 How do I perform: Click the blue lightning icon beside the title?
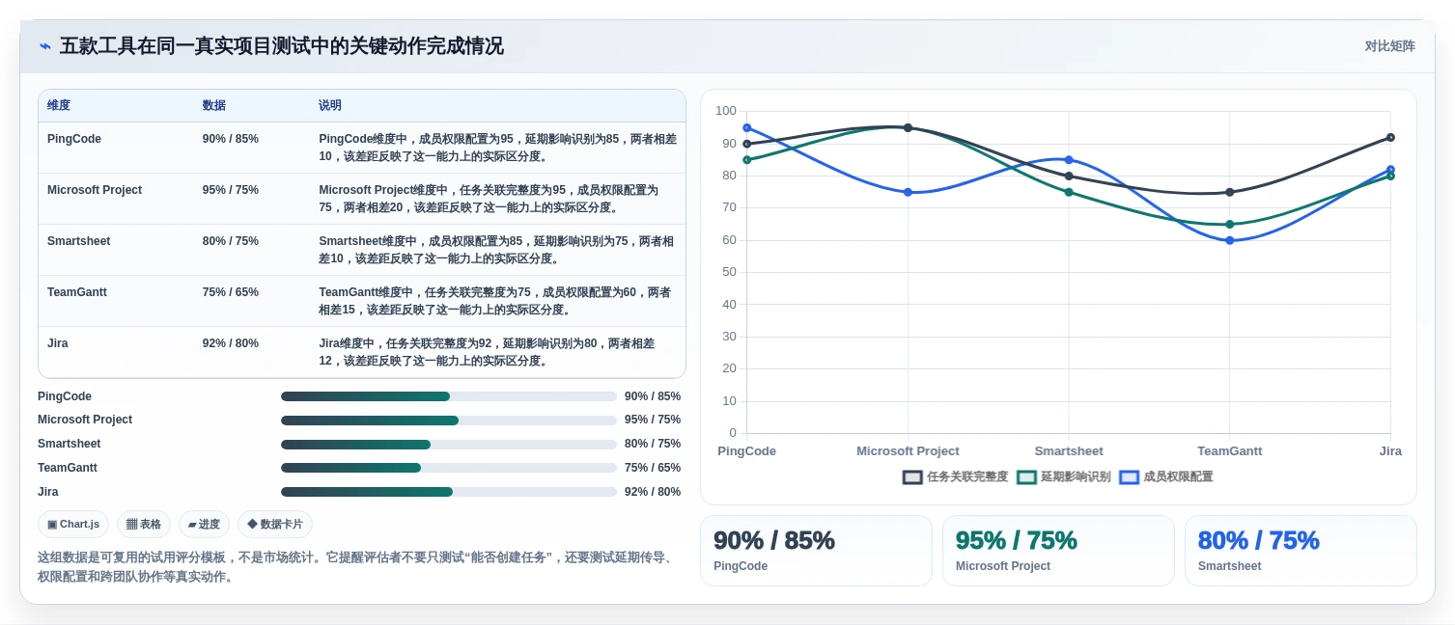point(45,46)
